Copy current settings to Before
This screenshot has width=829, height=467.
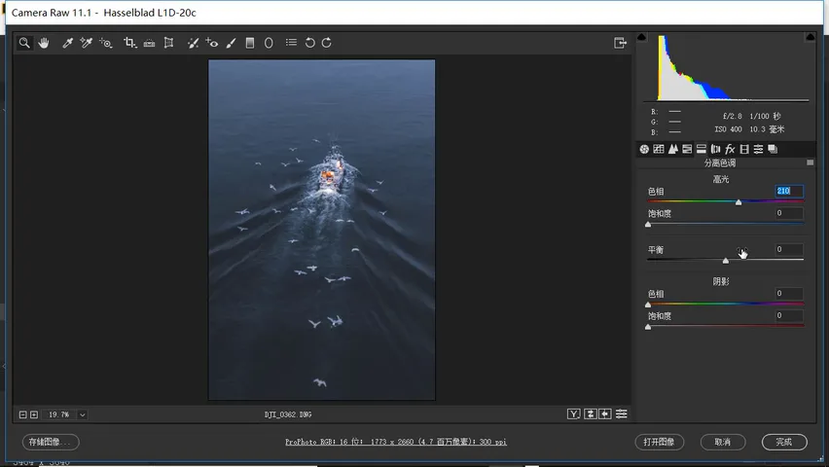click(x=605, y=414)
